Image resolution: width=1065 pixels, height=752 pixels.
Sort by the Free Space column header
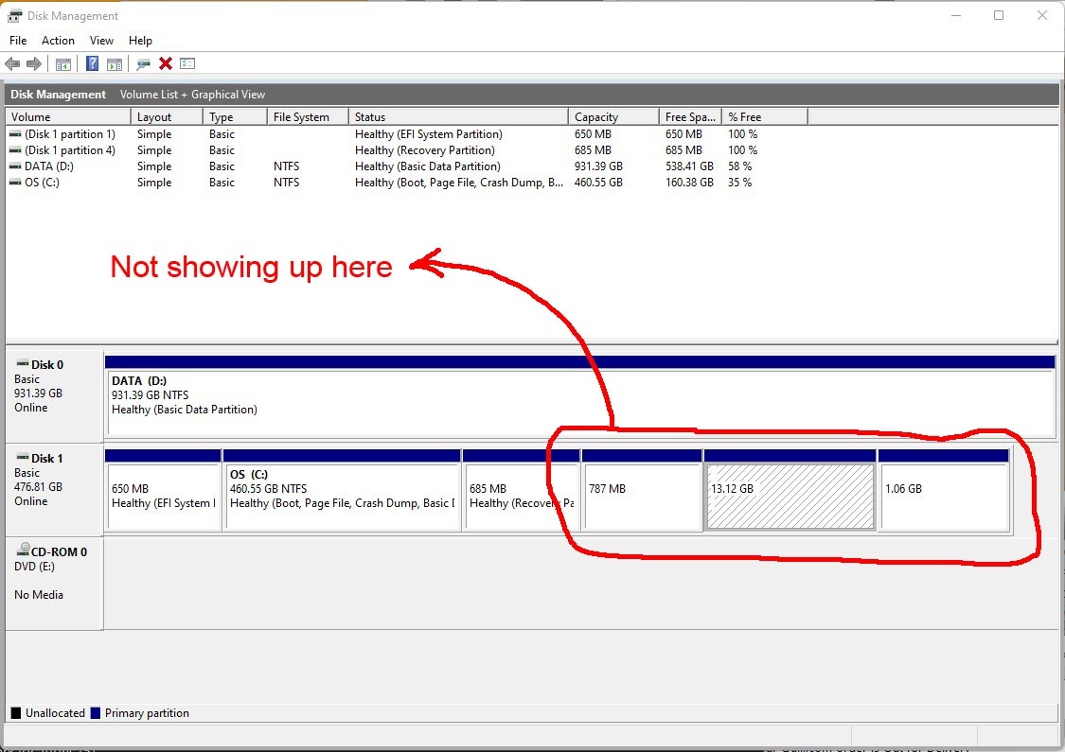pyautogui.click(x=690, y=116)
